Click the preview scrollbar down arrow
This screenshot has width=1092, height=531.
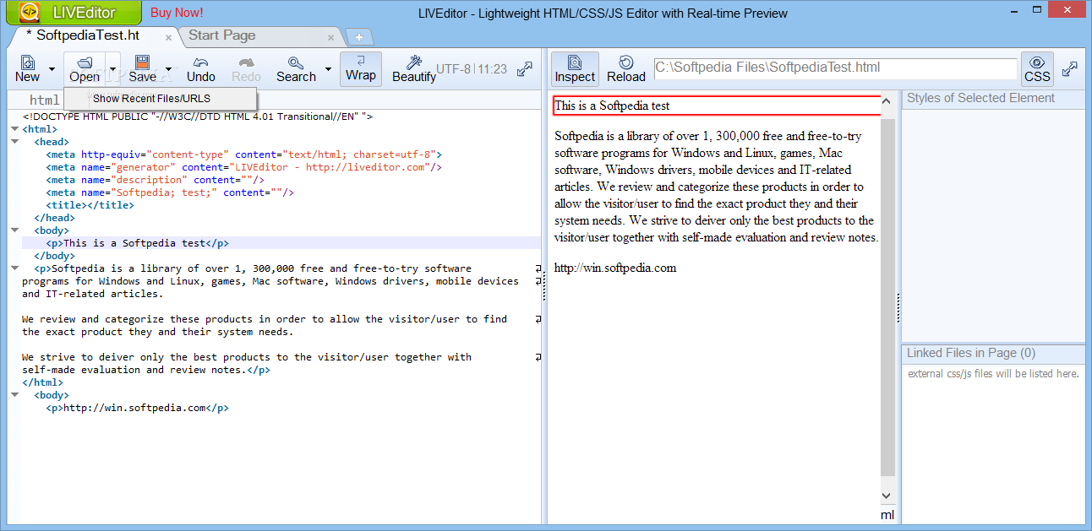(887, 496)
